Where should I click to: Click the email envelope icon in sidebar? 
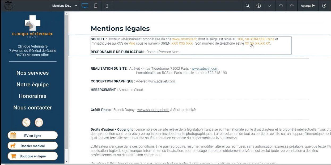[39, 122]
